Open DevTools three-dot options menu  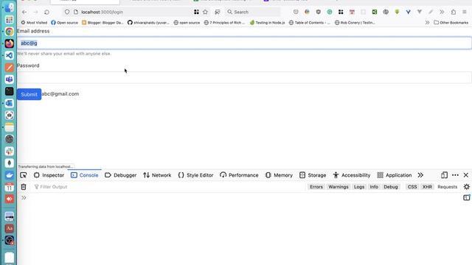(455, 175)
